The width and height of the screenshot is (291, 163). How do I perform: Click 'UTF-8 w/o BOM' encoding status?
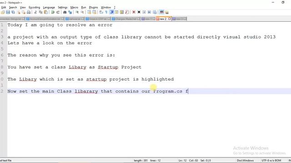pos(271,160)
